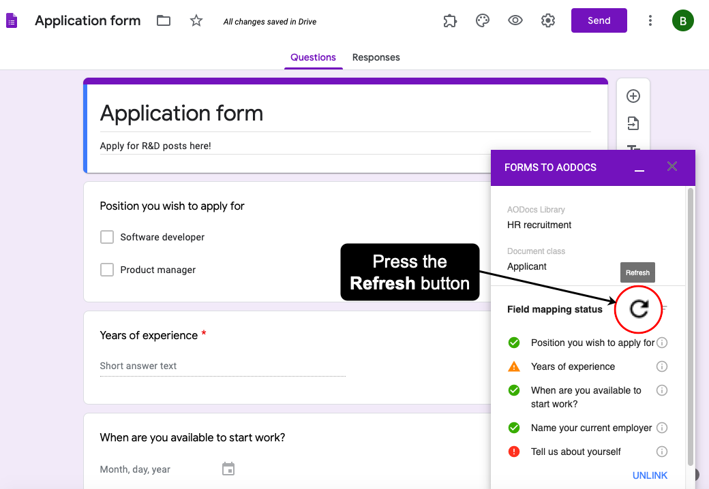Click the purple Send button
This screenshot has height=489, width=709.
click(599, 20)
